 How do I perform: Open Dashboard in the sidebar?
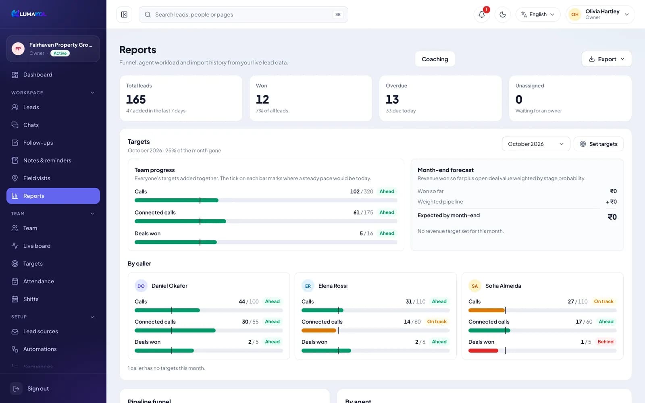(53, 75)
